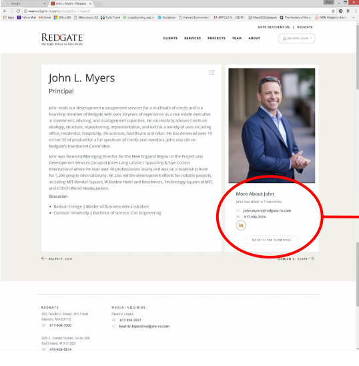Viewport: 359px width, 366px height.
Task: Click the Chrome extension icon next to star
Action: coord(340,11)
